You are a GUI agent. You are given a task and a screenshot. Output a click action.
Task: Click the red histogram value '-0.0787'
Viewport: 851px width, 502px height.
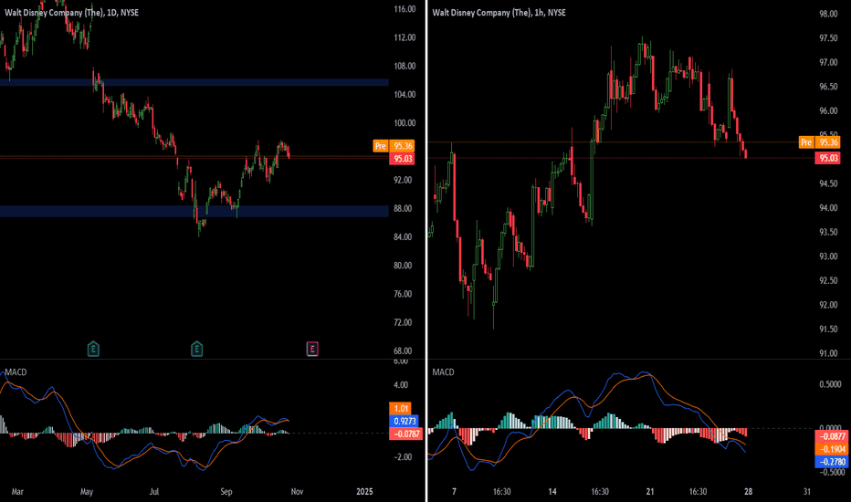tap(406, 434)
